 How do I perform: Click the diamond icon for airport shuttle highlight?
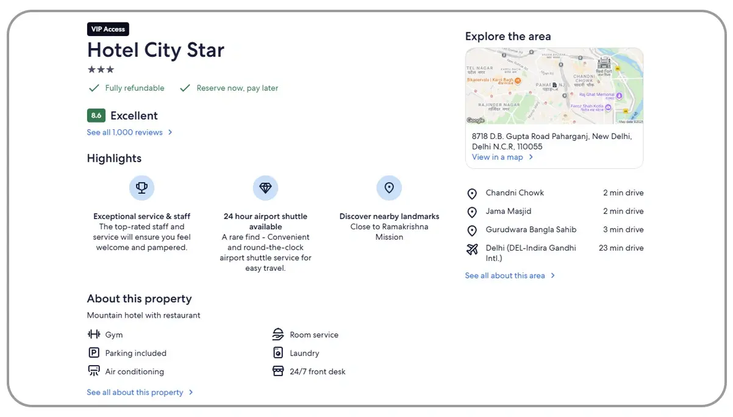[x=265, y=188]
